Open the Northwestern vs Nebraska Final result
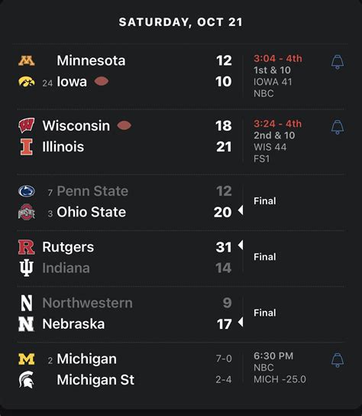Viewport: 362px width, 416px height. (265, 313)
